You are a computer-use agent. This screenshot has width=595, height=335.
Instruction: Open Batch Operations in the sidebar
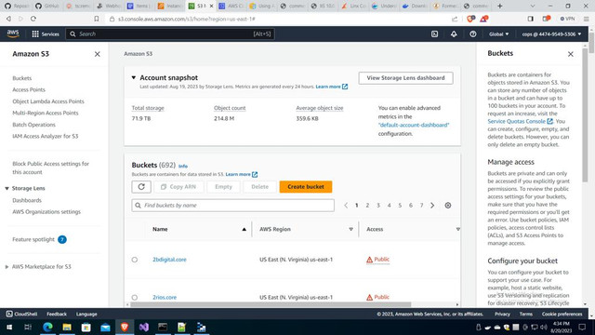[33, 125]
